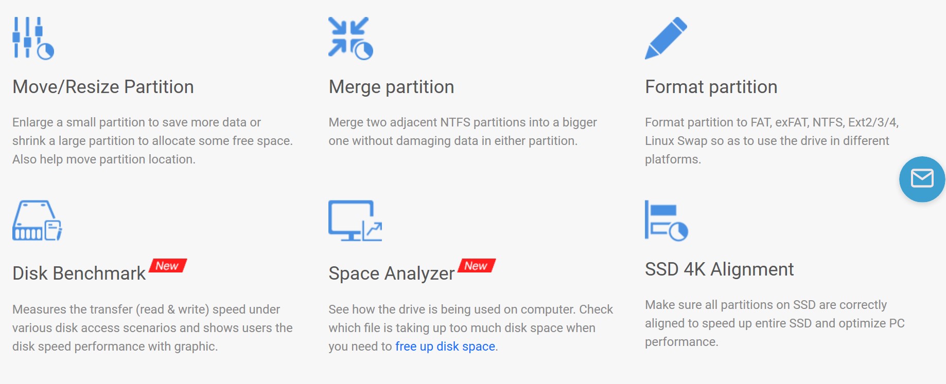
Task: Click the Format partition to FAT description text
Action: [x=772, y=141]
